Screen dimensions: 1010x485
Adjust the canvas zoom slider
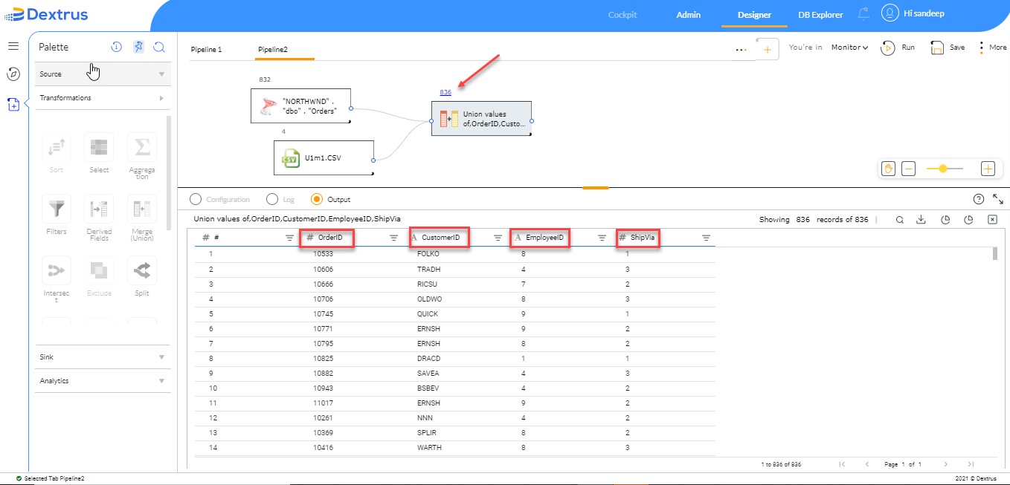[943, 169]
